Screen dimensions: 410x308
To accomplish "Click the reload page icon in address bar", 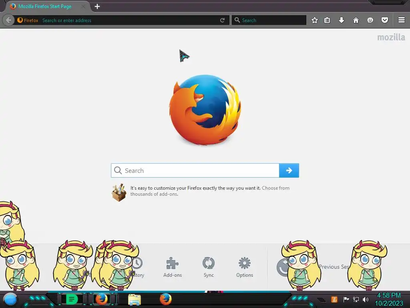I will [222, 20].
